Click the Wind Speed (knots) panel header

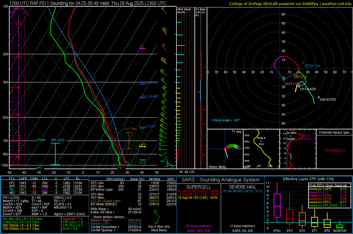(x=184, y=10)
